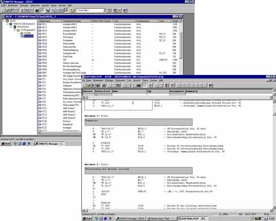Click New project icon in SIMATIC Manager toolbar
Screen dimensions: 276x221
tap(3, 10)
